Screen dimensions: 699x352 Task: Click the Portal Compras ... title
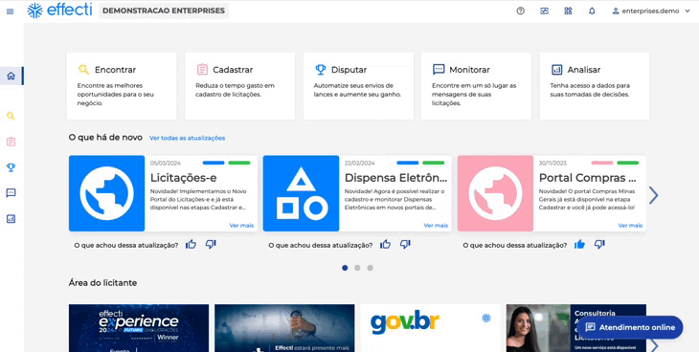[588, 178]
